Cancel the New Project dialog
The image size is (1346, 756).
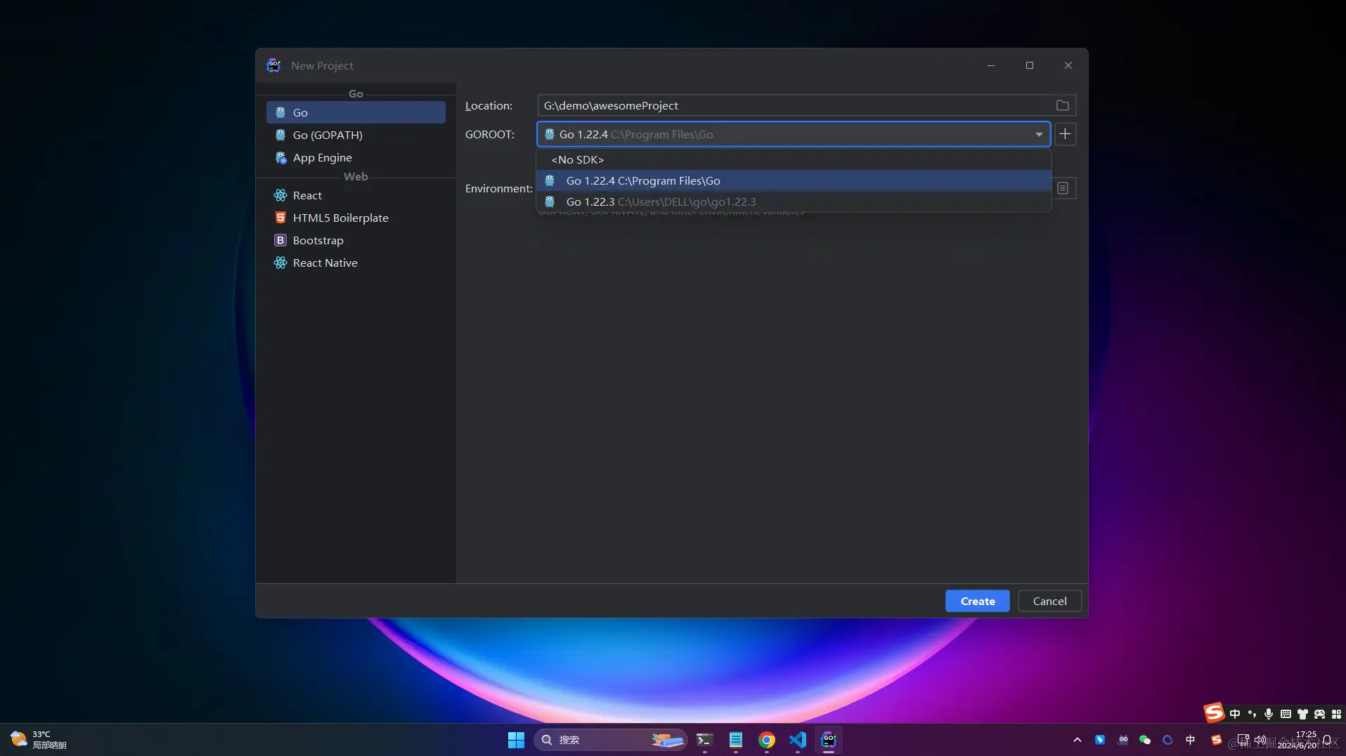click(1049, 601)
